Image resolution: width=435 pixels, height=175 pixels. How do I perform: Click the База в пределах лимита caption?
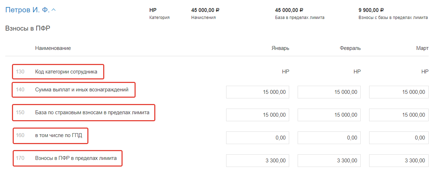click(x=300, y=17)
